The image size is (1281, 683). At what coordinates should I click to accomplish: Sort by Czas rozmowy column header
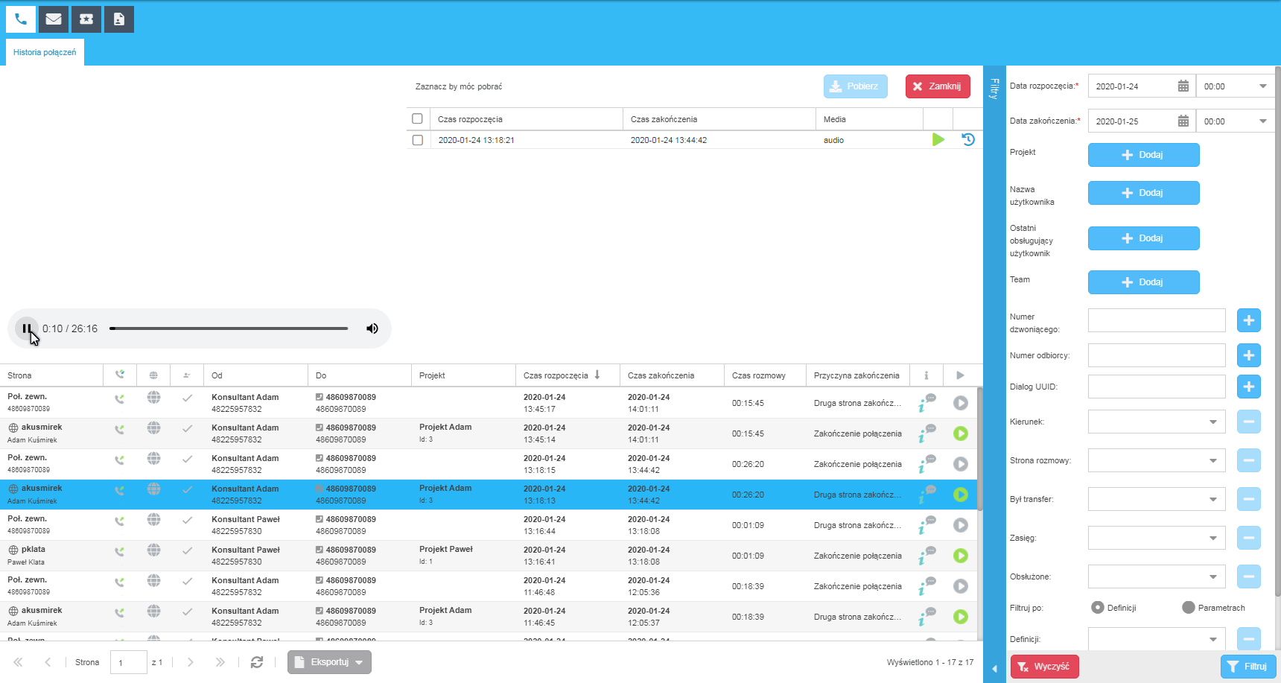click(765, 375)
